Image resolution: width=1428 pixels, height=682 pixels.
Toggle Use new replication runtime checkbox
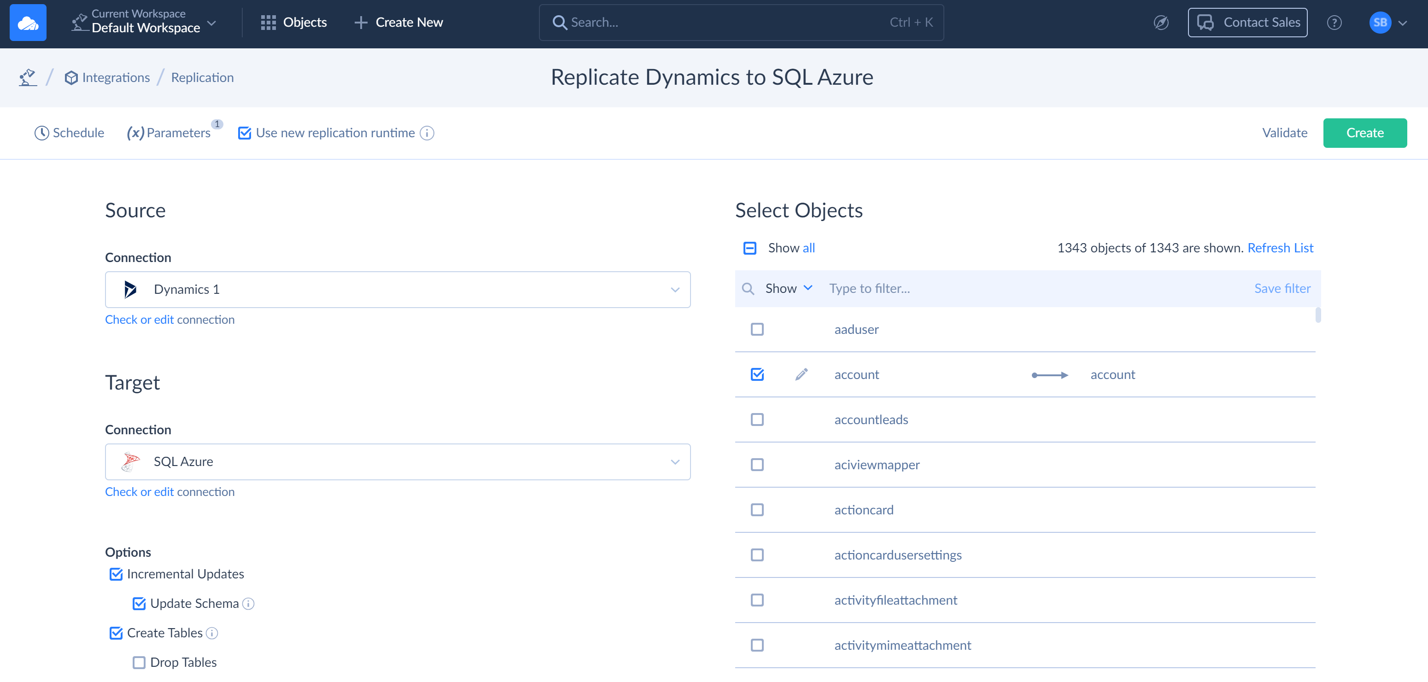pyautogui.click(x=245, y=133)
